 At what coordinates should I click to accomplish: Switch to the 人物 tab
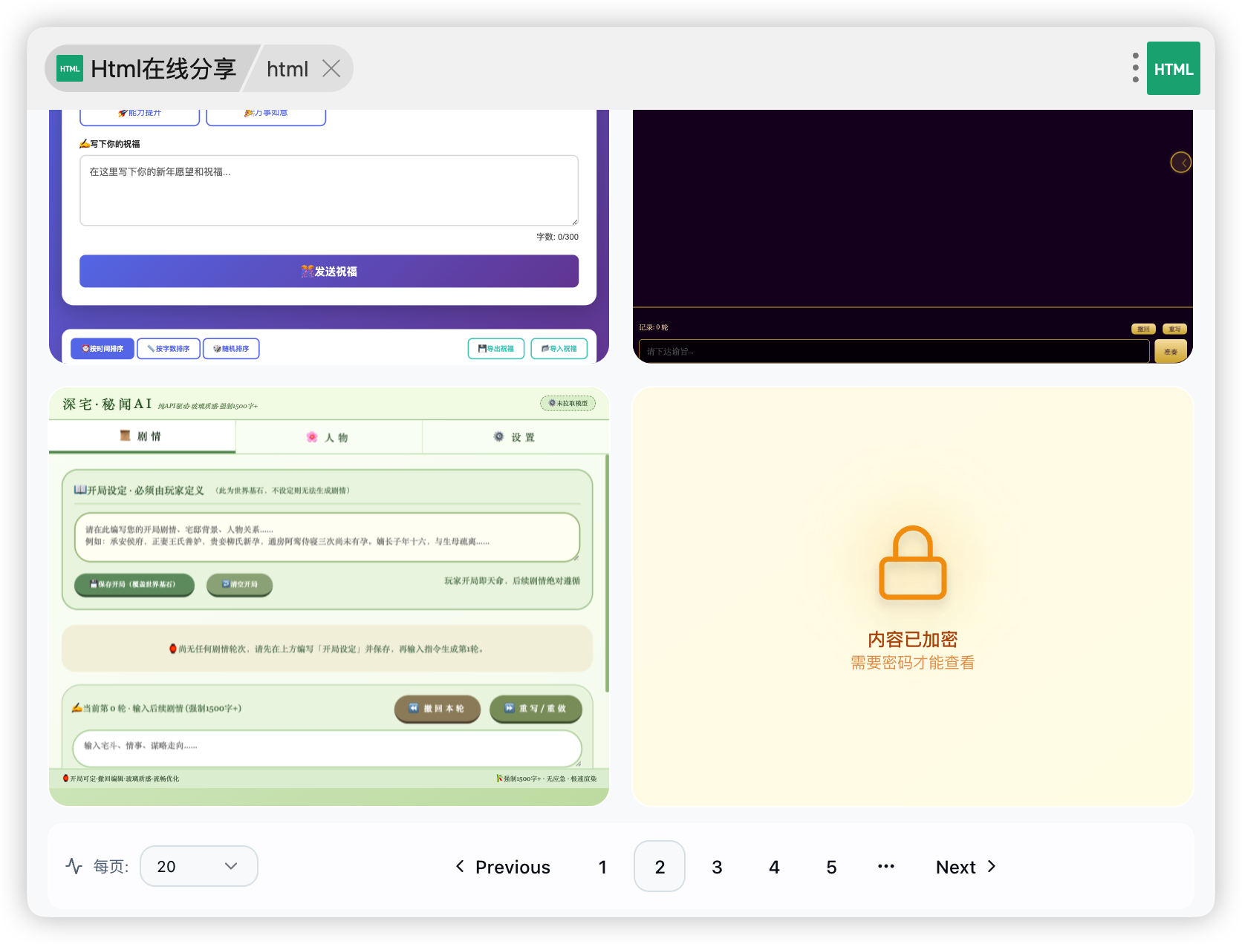[328, 437]
